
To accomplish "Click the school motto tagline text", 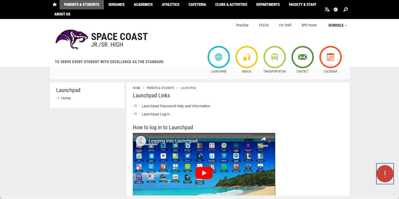I will click(109, 62).
